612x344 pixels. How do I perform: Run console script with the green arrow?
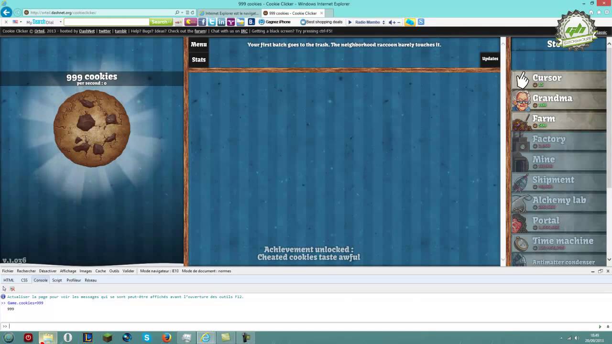pos(600,327)
